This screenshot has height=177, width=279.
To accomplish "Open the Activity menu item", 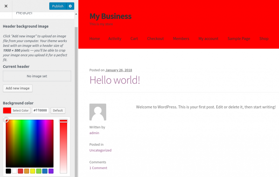I will tap(115, 39).
